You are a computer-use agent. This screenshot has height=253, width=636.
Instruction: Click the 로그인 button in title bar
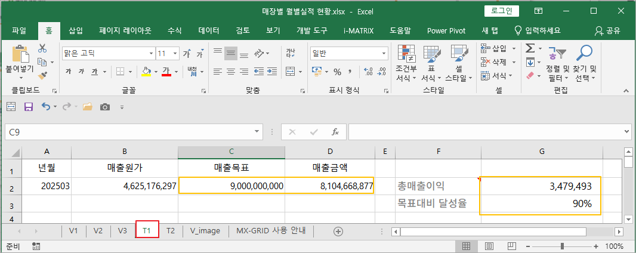[x=501, y=11]
